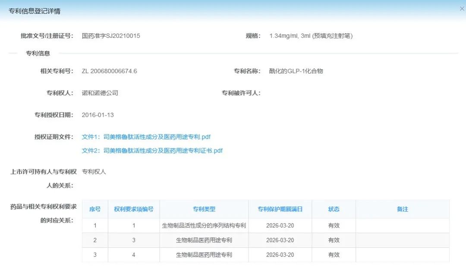Click the 状态 column header
This screenshot has height=268, width=466.
click(334, 209)
